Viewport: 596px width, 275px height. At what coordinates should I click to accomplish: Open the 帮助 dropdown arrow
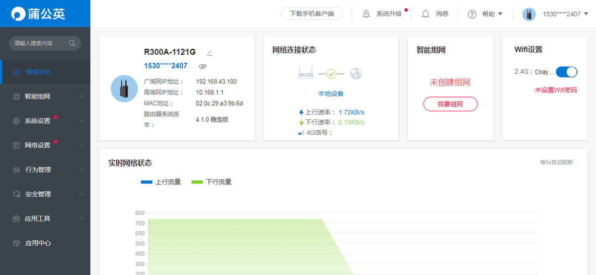(500, 14)
